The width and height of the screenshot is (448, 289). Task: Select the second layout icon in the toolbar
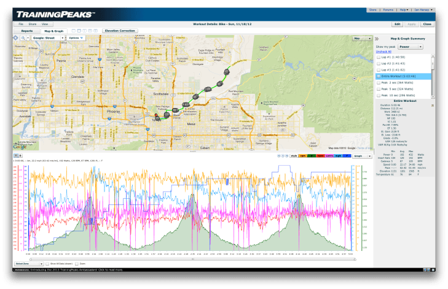coord(81,30)
